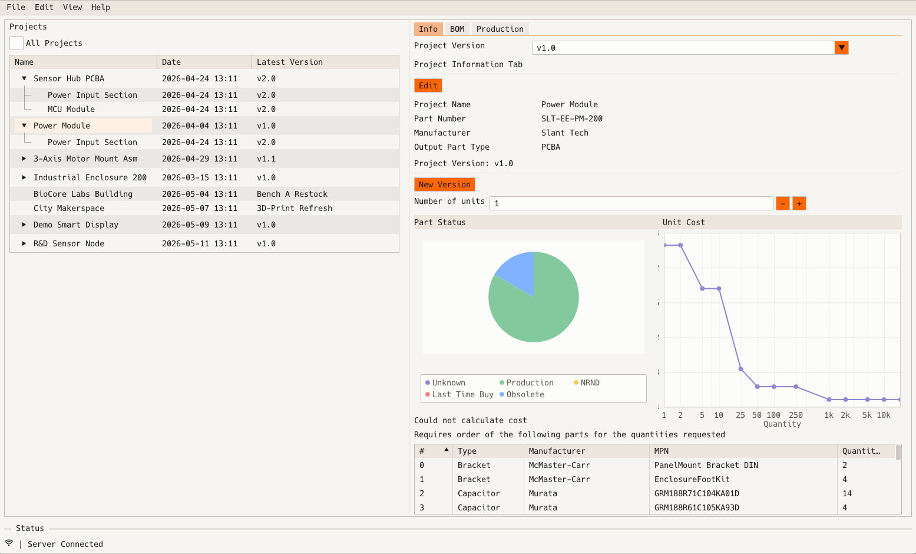Select the BioCore Labs Building project
This screenshot has width=916, height=554.
(83, 194)
